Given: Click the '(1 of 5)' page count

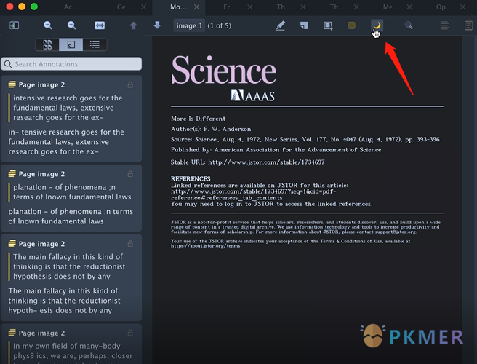Looking at the screenshot, I should click(220, 26).
